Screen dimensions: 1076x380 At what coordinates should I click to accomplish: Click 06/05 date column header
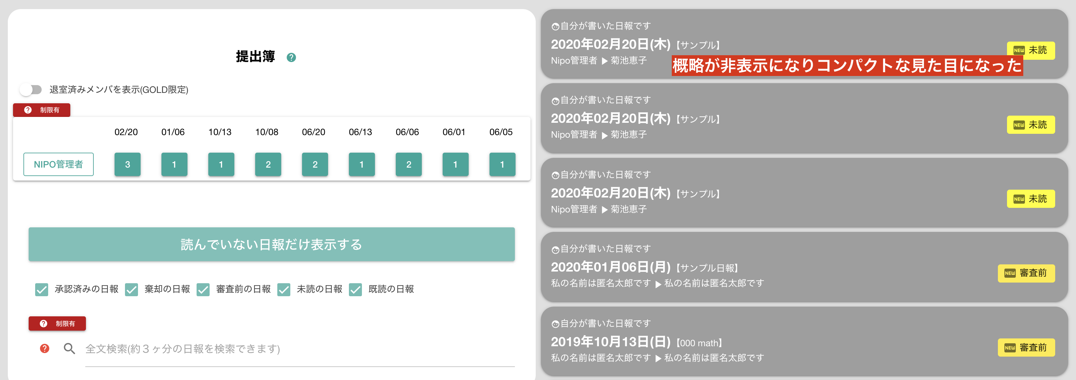[501, 132]
